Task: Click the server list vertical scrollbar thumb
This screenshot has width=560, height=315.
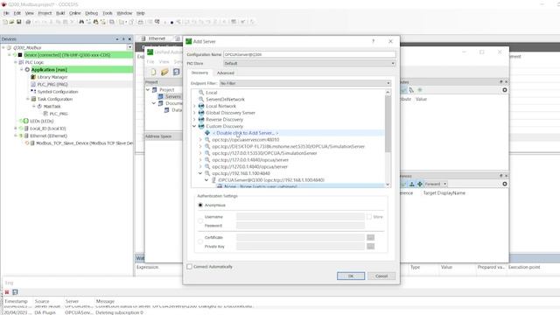Action: [x=388, y=124]
